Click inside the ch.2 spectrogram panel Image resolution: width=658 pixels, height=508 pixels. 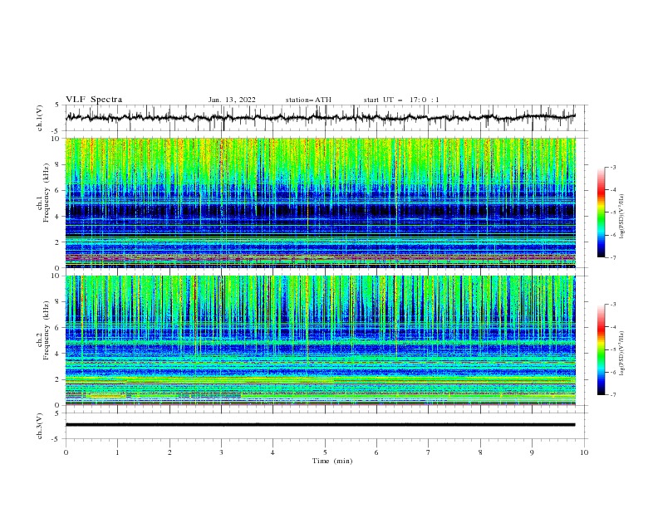pos(320,340)
